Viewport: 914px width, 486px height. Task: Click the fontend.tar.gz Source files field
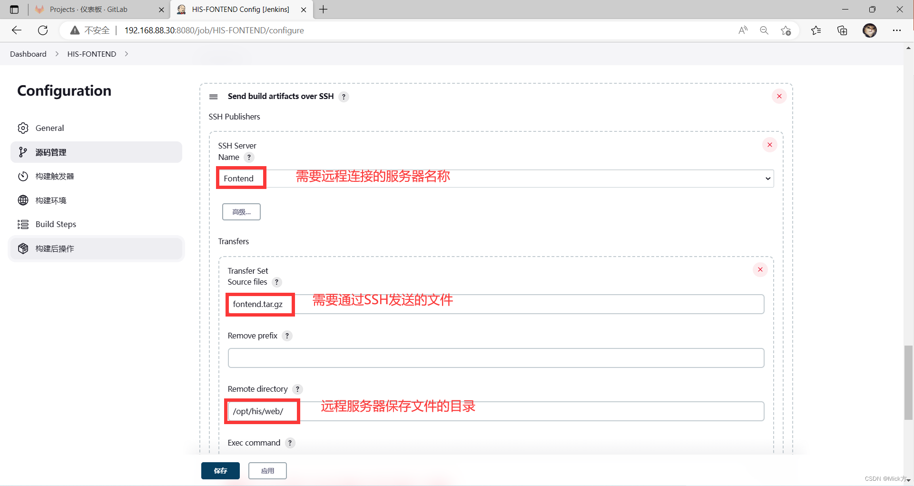point(260,304)
